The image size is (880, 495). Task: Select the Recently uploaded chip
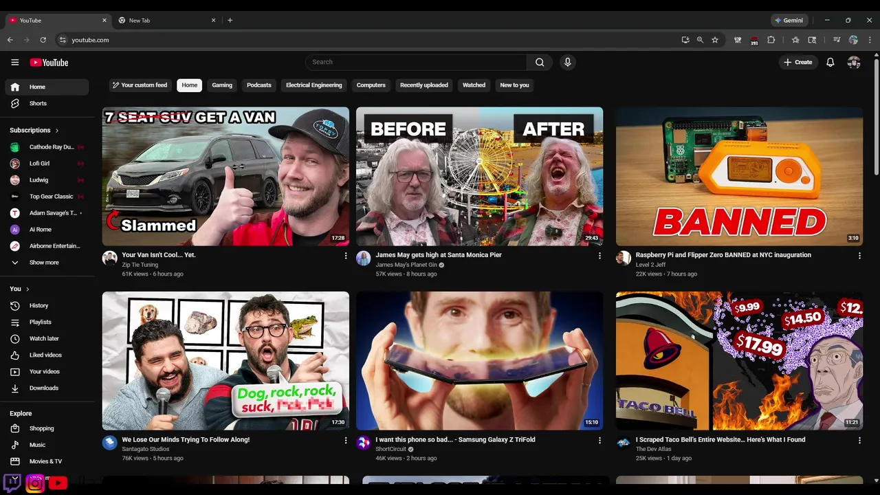(x=424, y=85)
